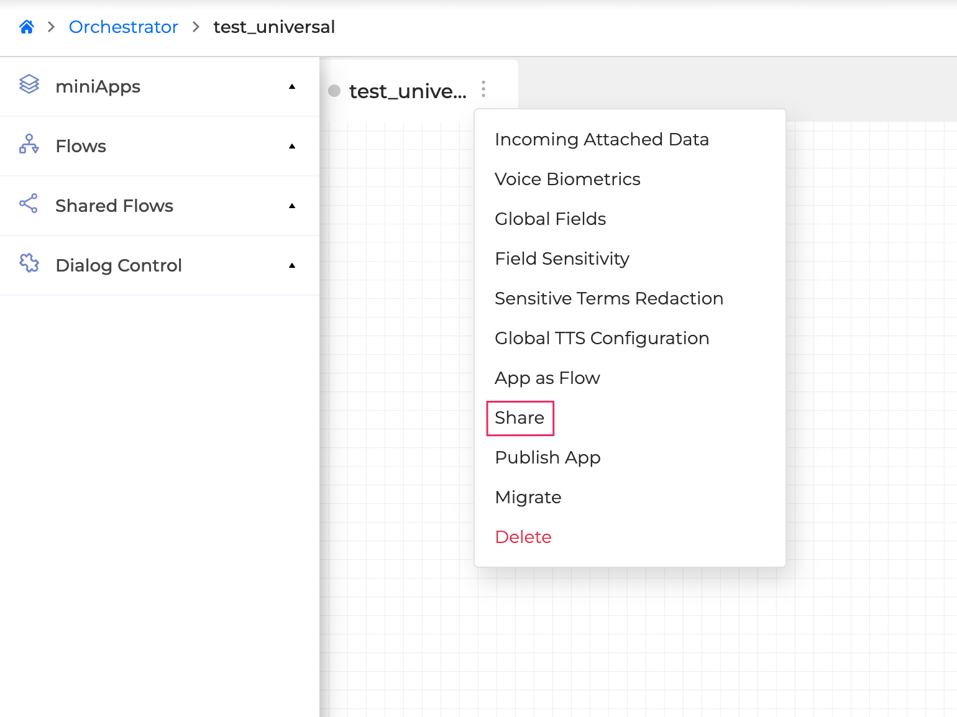Click the gray status dot on the tab

coord(334,91)
